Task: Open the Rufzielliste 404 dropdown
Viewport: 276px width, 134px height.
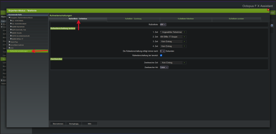Action: pyautogui.click(x=163, y=24)
